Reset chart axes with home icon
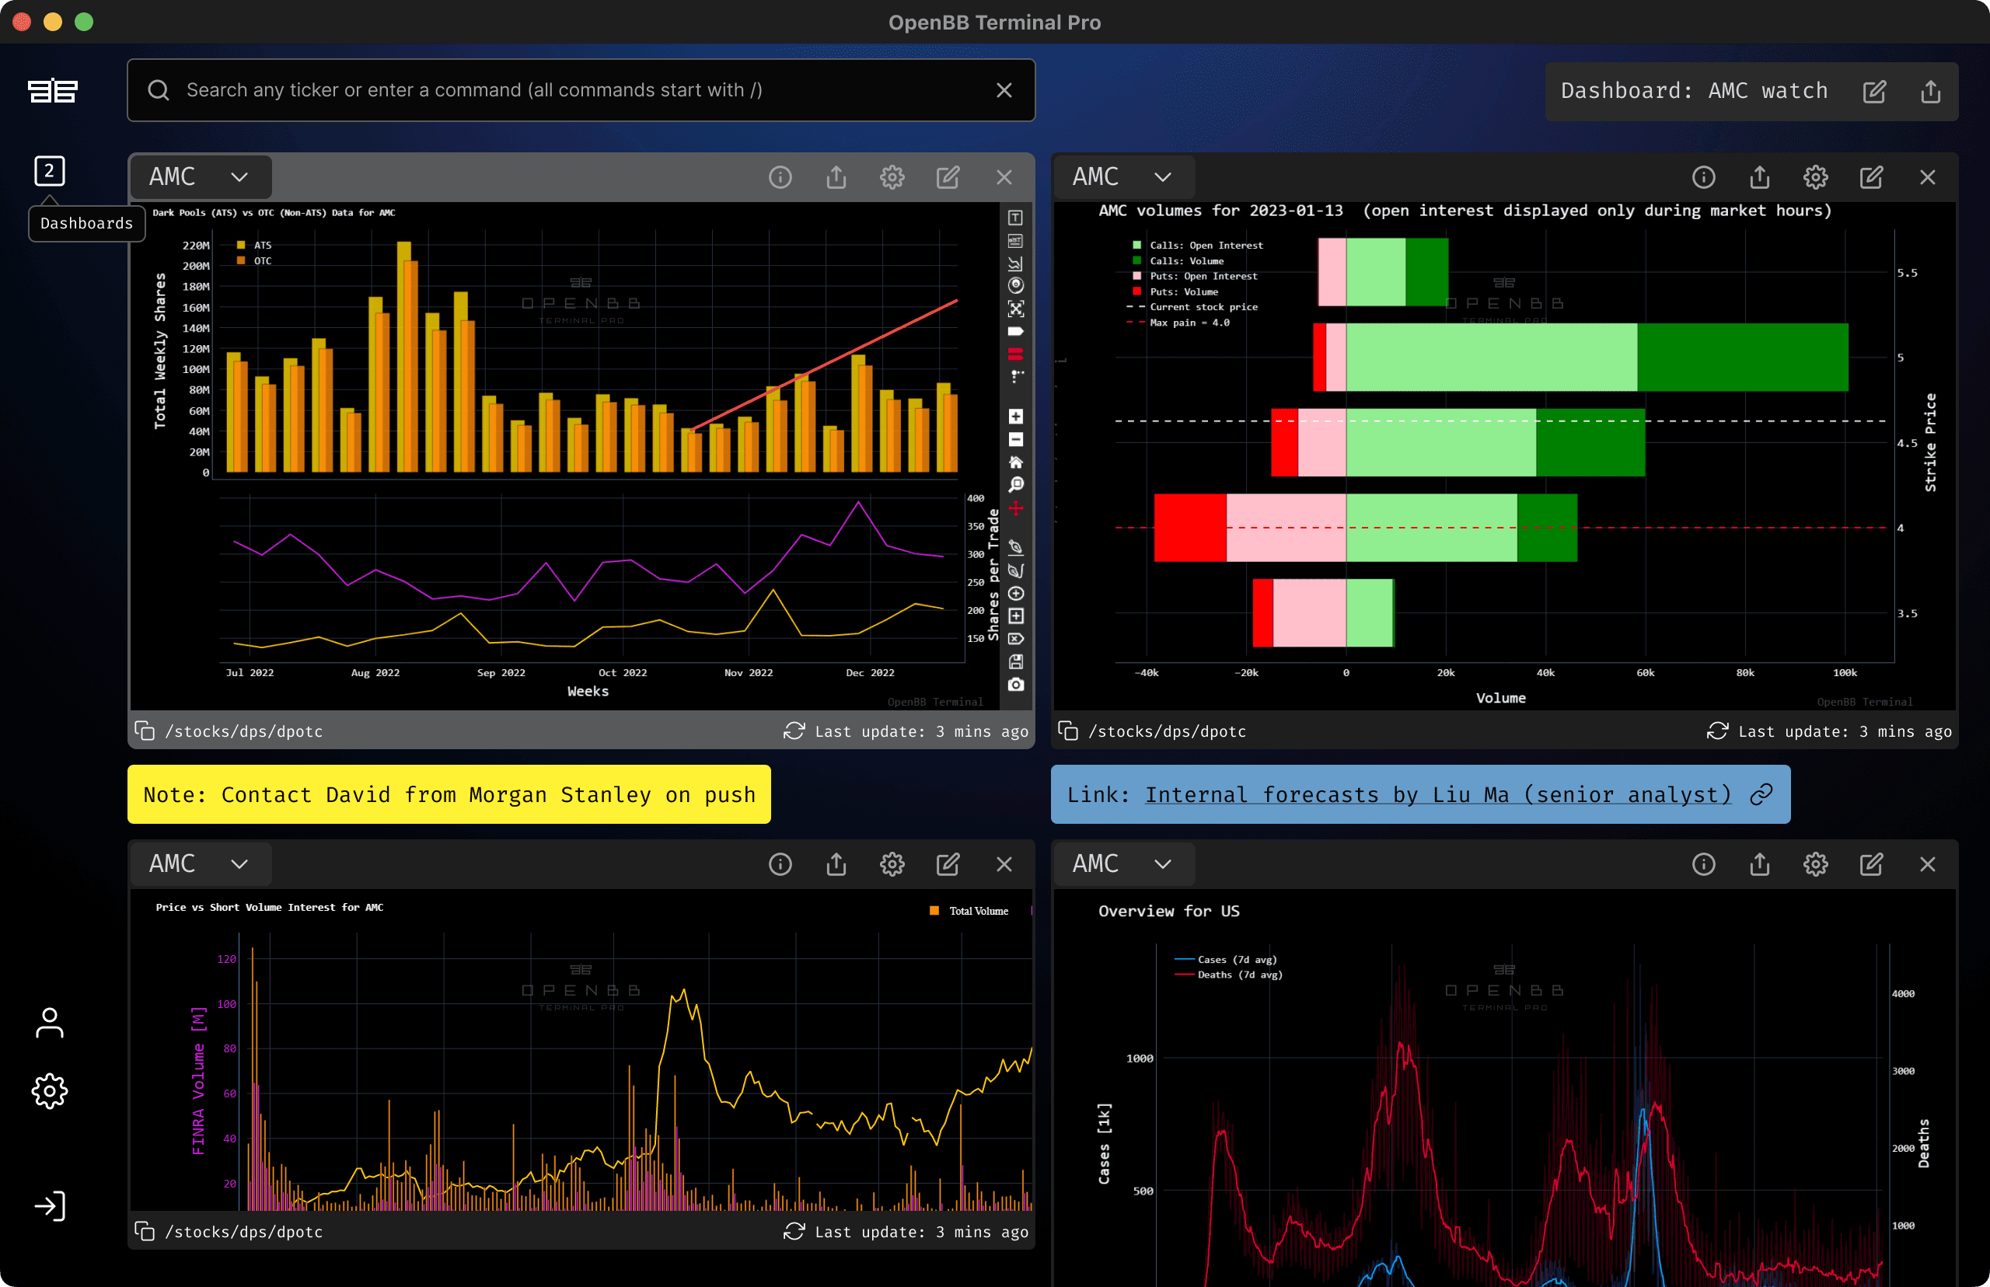The height and width of the screenshot is (1287, 1990). (x=1015, y=462)
